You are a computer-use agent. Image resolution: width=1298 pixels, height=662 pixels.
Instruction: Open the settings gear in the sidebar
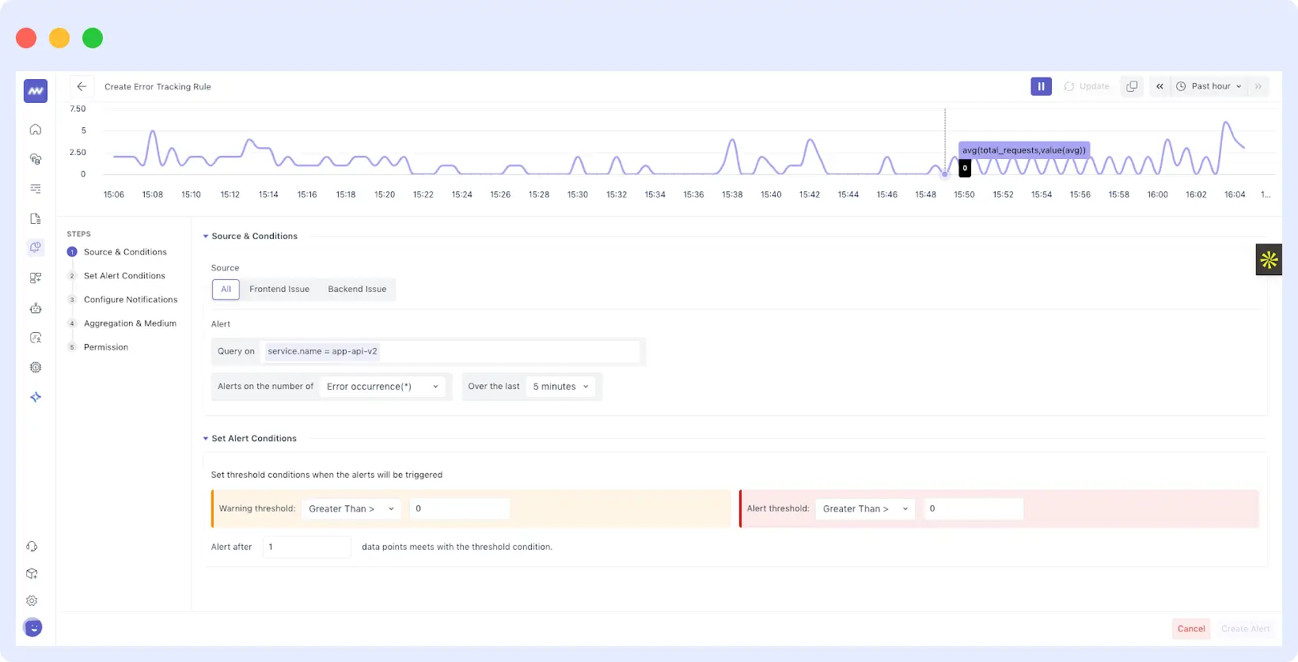(x=32, y=600)
